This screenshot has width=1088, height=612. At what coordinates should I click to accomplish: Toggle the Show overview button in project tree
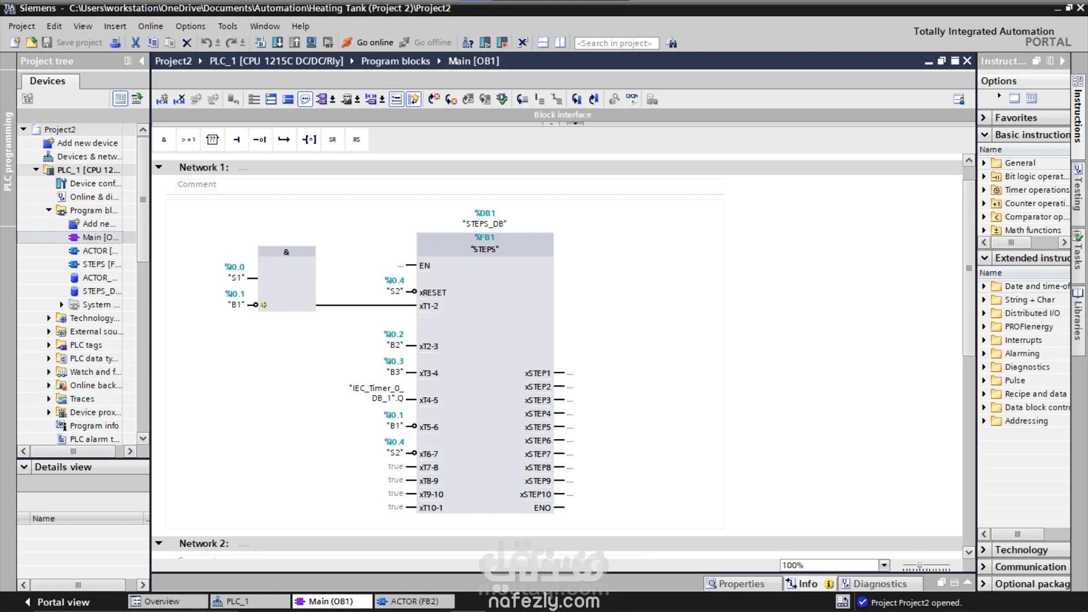(120, 99)
